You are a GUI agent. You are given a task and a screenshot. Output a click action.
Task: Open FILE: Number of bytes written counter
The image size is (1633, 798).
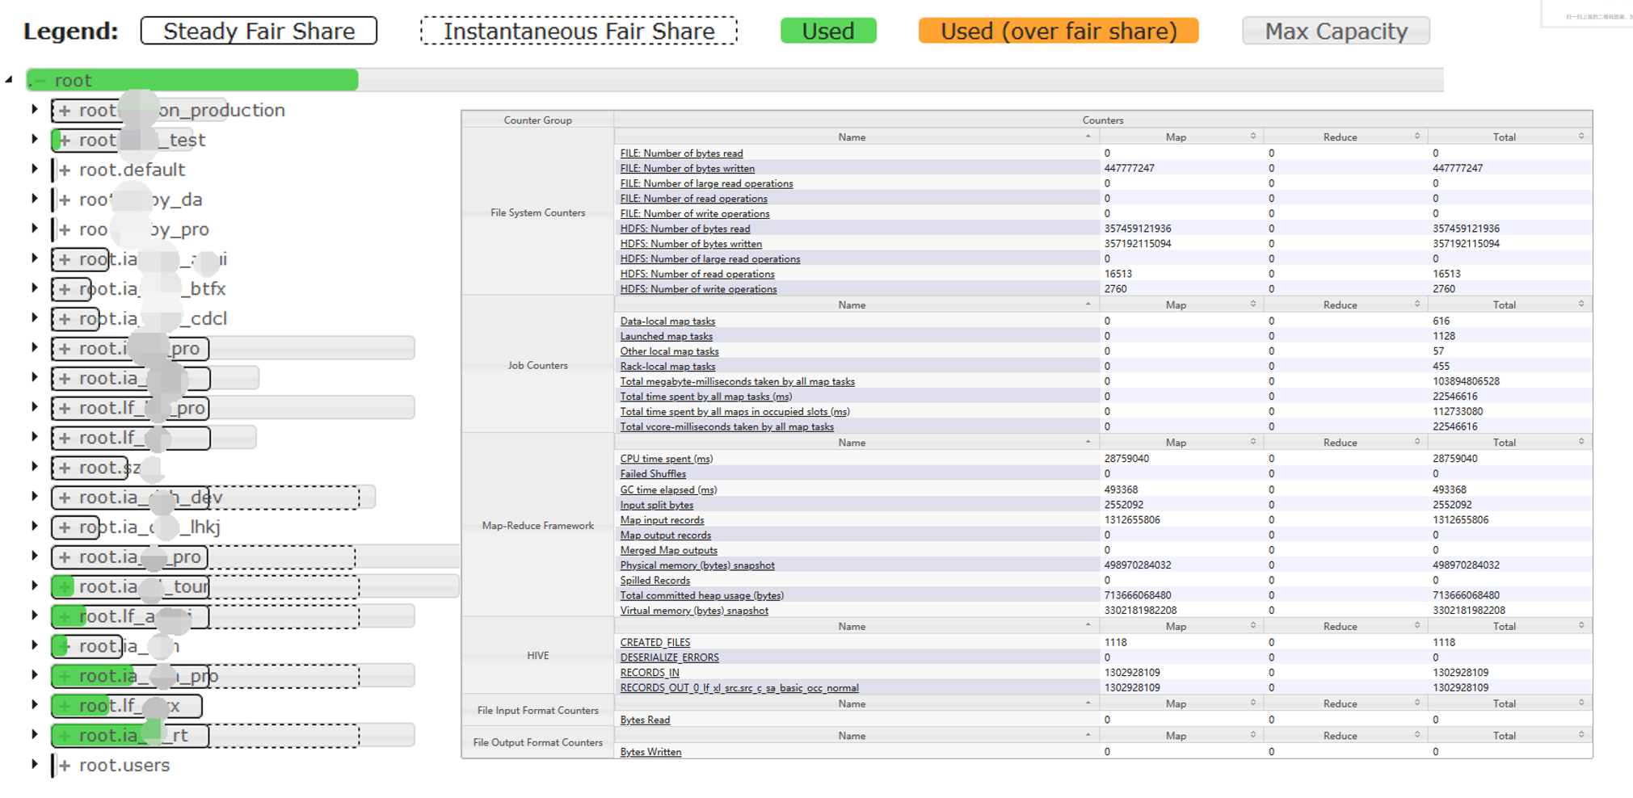point(687,168)
